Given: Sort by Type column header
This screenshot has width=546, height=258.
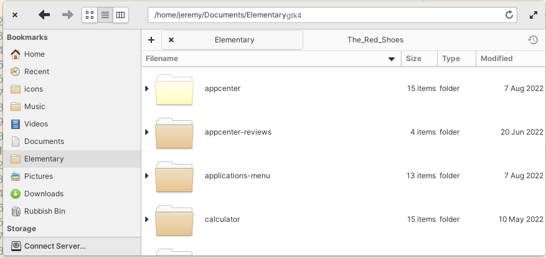Looking at the screenshot, I should (456, 59).
